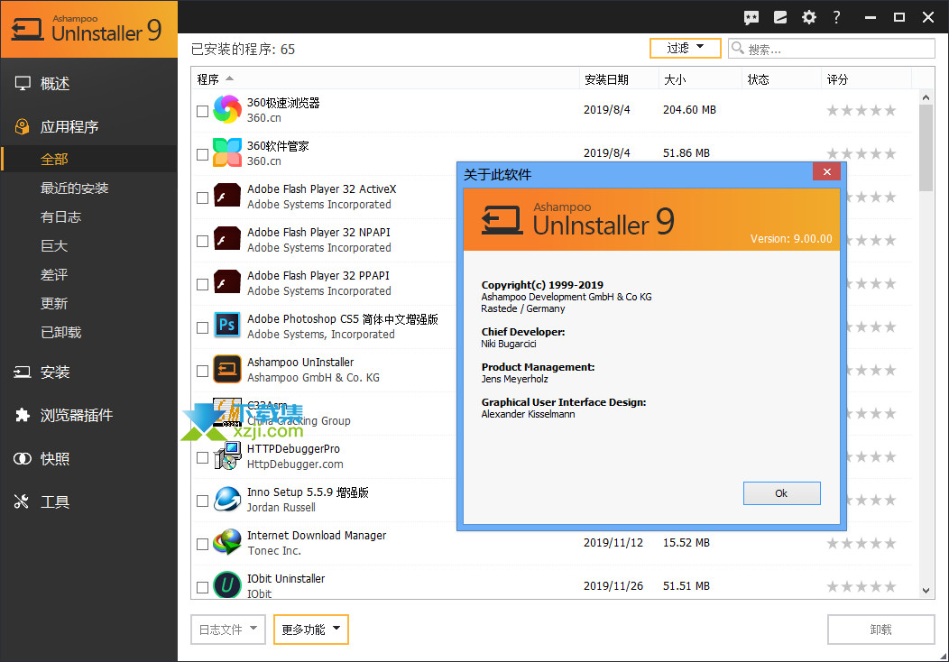Click Adobe Flash Player 32 PPAPI icon
The image size is (949, 662).
point(227,282)
